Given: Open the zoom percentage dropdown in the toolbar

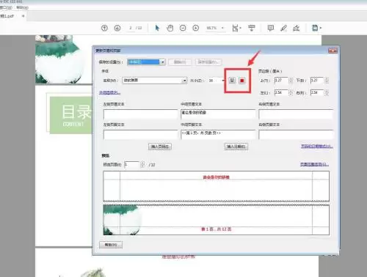Looking at the screenshot, I should 222,28.
